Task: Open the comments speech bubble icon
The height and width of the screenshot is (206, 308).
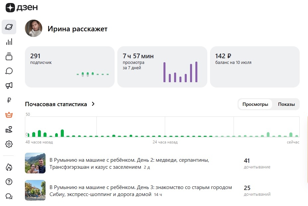Action: pos(9,71)
